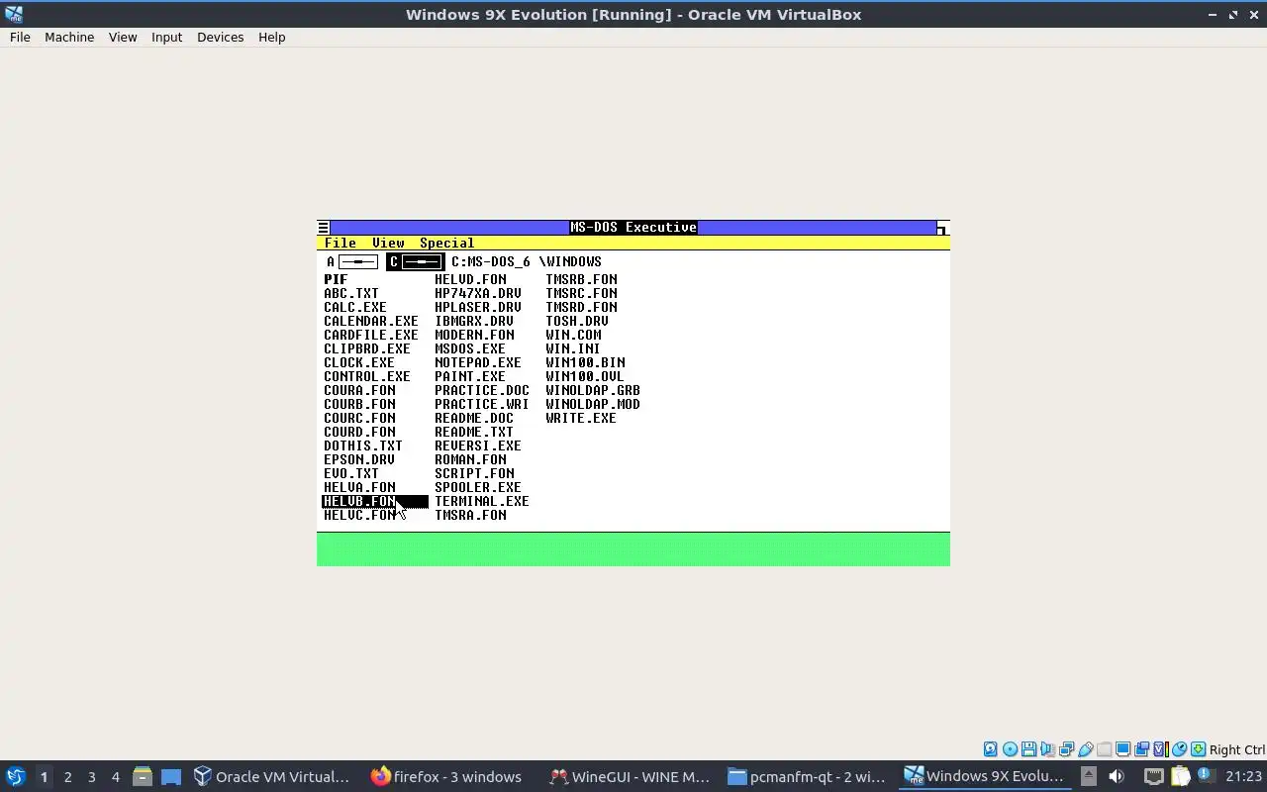The height and width of the screenshot is (792, 1267).
Task: Select CLOCK.EXE in file list
Action: pyautogui.click(x=359, y=363)
